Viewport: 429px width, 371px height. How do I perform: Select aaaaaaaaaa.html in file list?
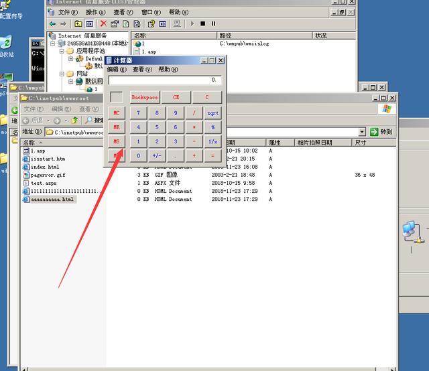tap(52, 199)
